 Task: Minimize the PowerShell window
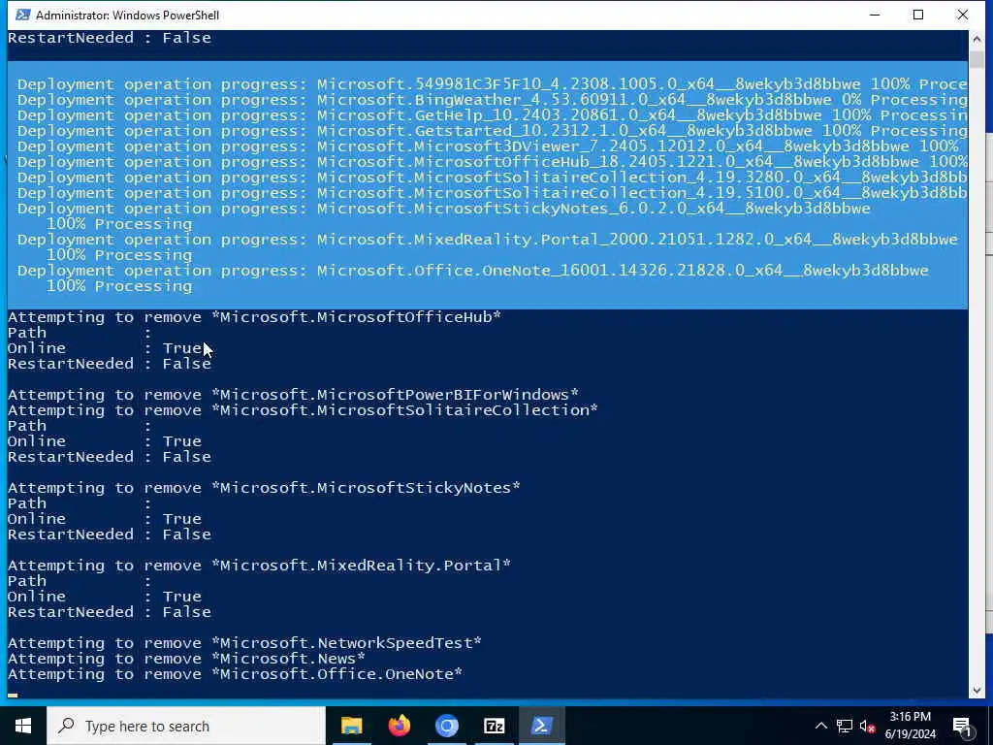pos(875,15)
